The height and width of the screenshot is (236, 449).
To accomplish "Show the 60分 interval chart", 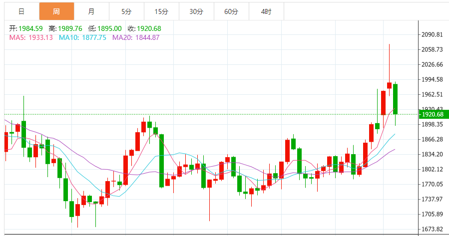I will point(231,11).
